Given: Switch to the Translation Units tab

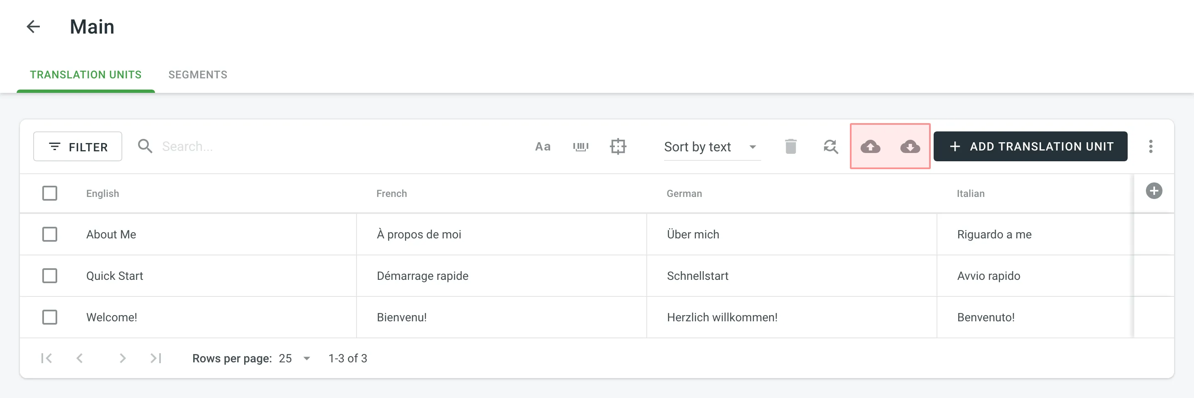Looking at the screenshot, I should (86, 75).
